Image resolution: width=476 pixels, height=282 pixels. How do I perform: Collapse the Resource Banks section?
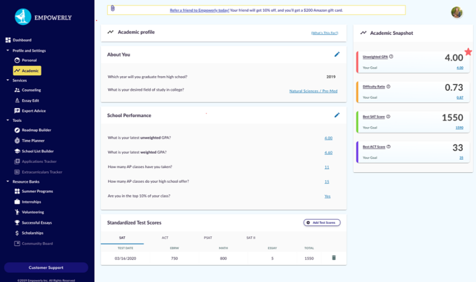[8, 182]
